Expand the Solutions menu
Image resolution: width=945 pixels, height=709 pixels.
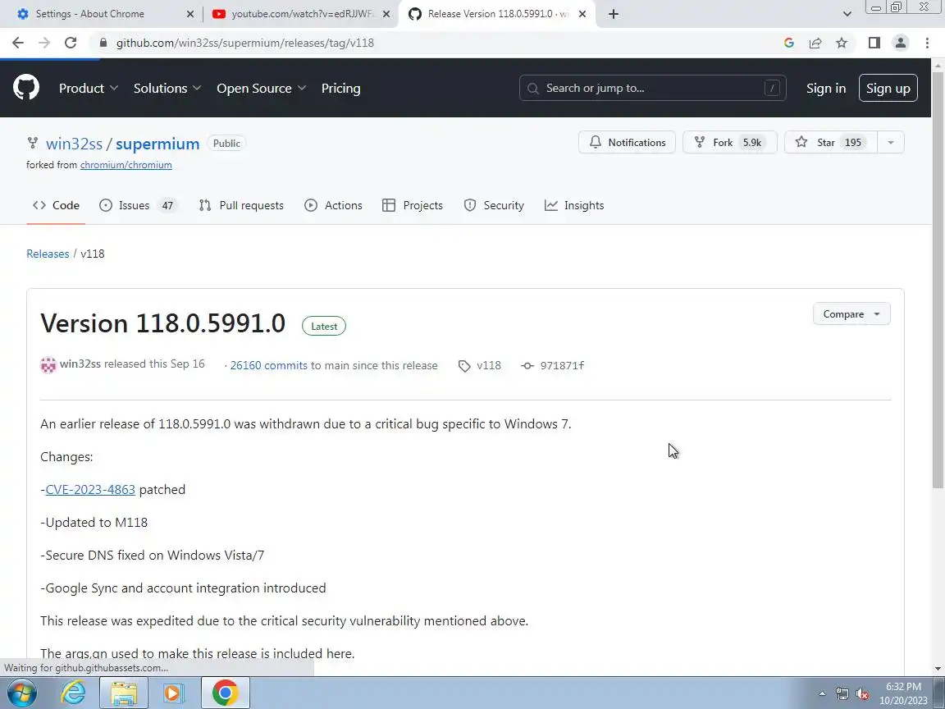pos(167,88)
